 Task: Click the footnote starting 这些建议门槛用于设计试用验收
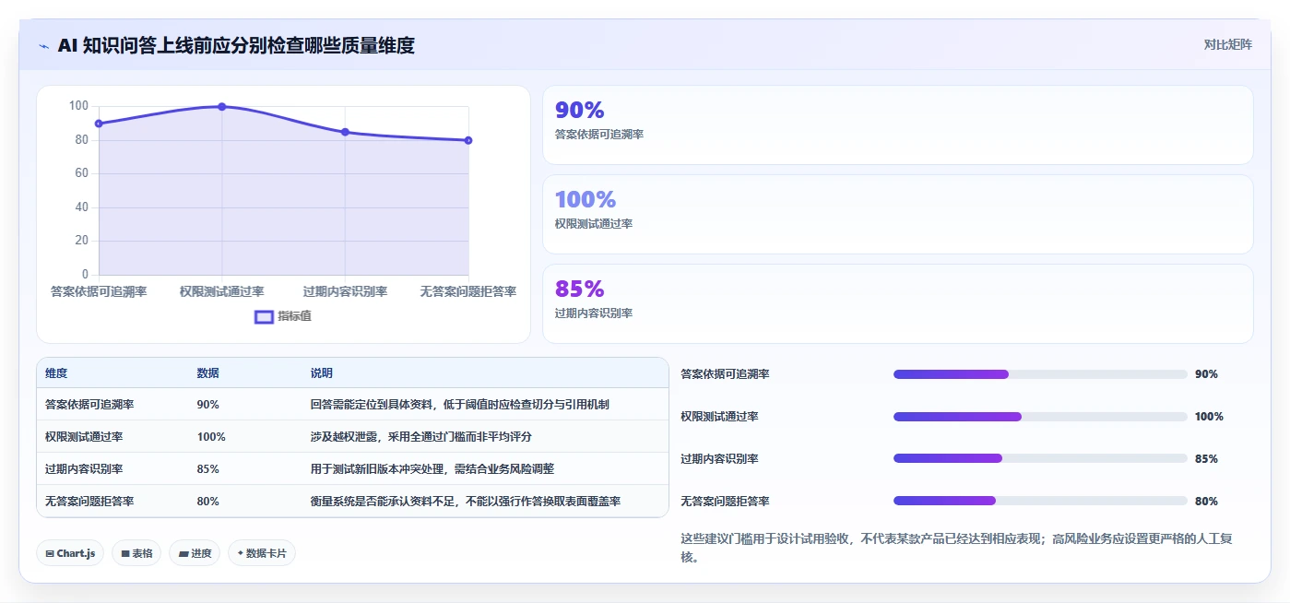[x=956, y=548]
